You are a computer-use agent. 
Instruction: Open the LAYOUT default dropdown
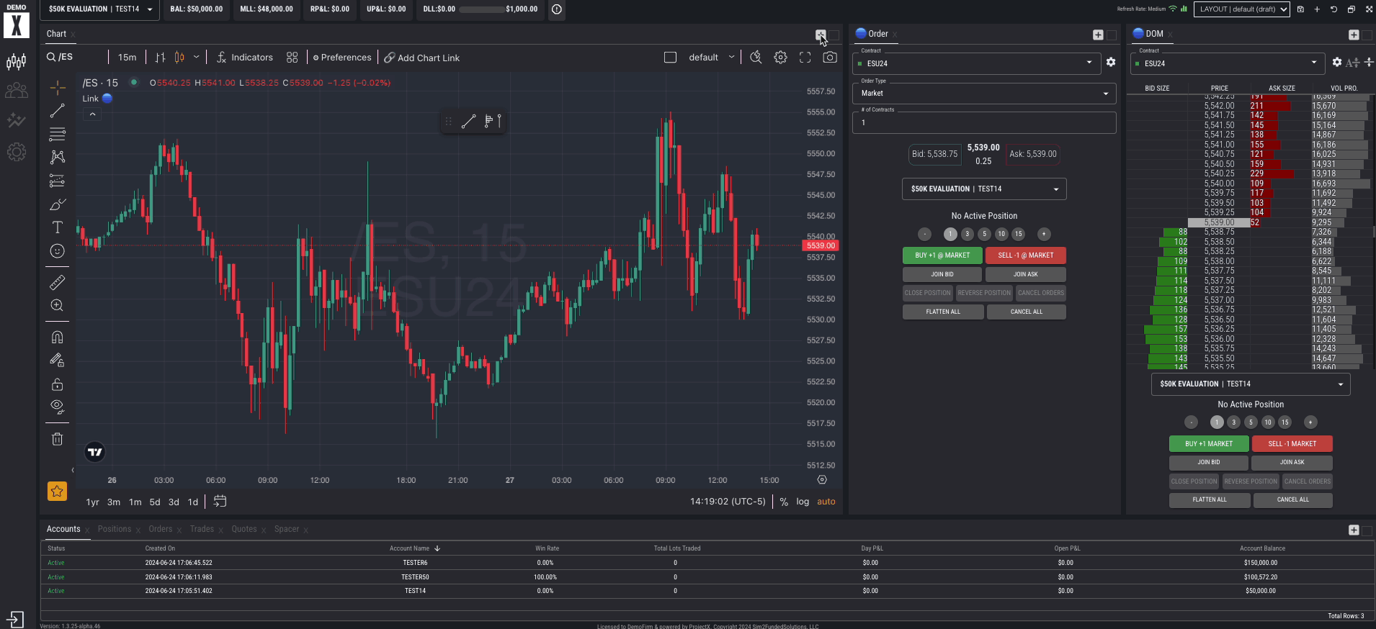[x=1241, y=9]
